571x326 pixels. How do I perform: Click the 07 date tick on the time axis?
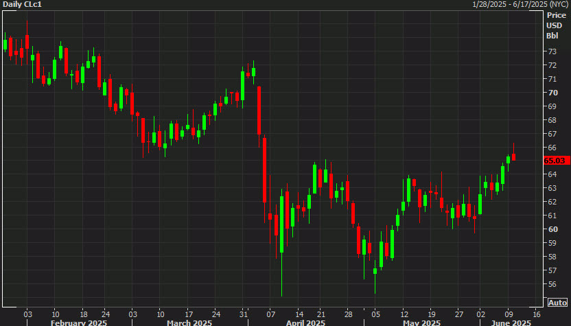tap(270, 314)
